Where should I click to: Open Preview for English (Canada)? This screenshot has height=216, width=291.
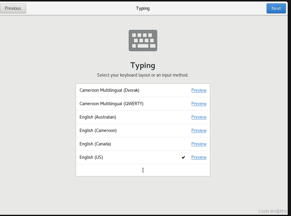click(x=199, y=144)
